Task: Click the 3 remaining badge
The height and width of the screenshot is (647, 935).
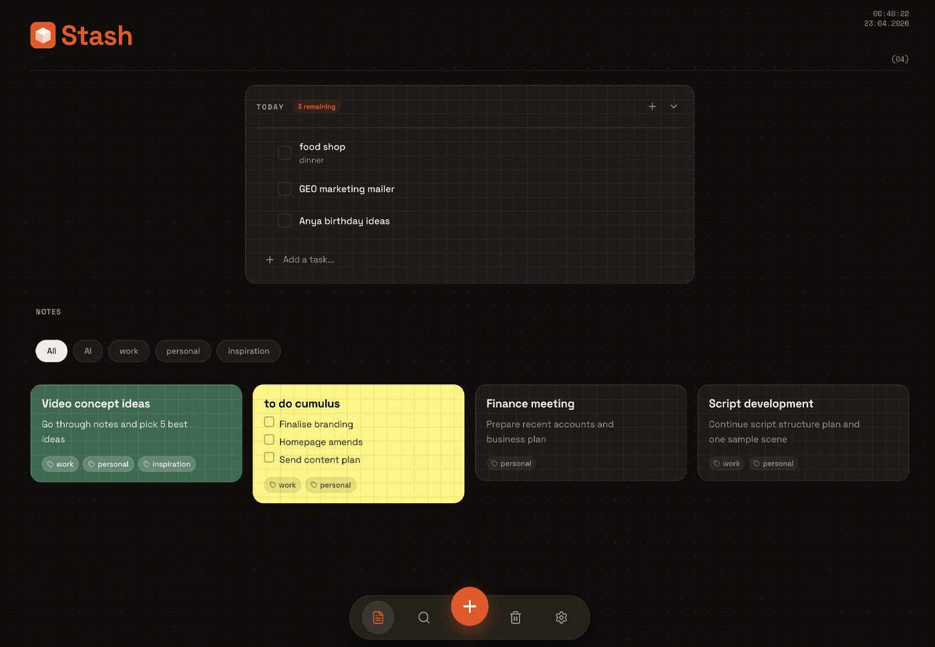Action: coord(317,106)
